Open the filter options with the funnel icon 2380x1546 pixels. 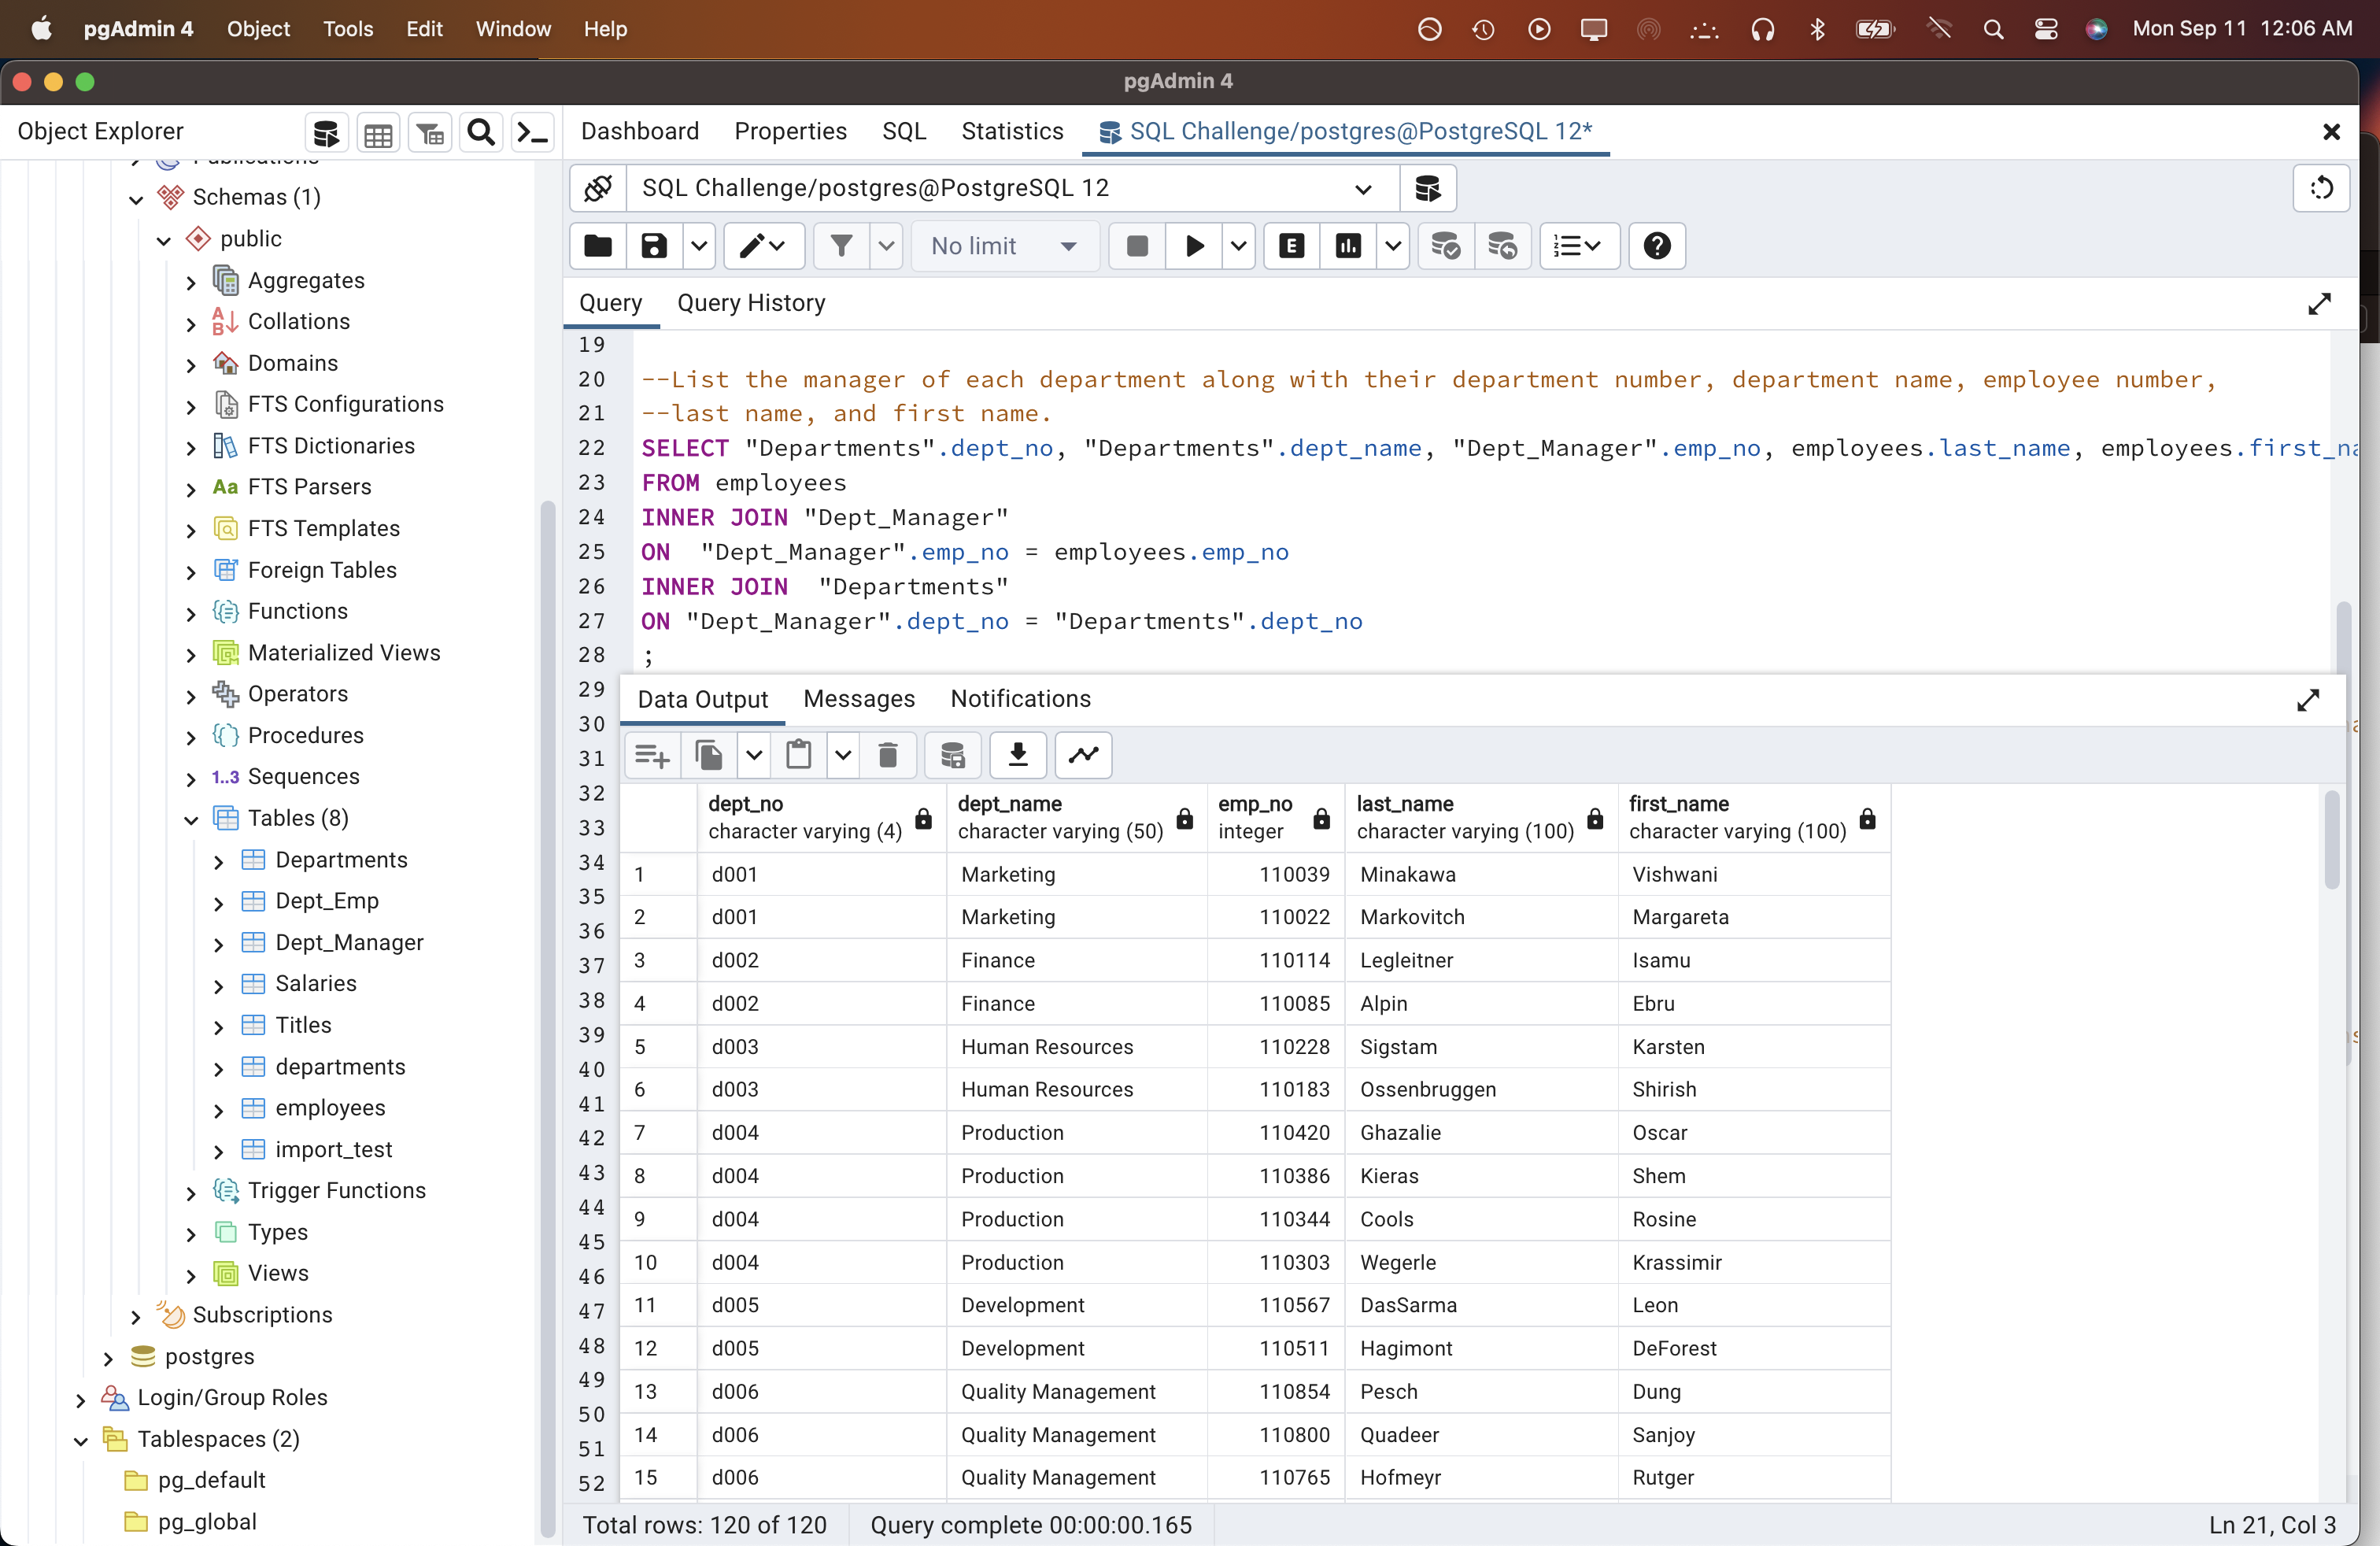[842, 246]
